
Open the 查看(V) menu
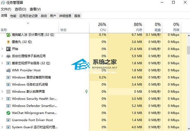coord(35,9)
